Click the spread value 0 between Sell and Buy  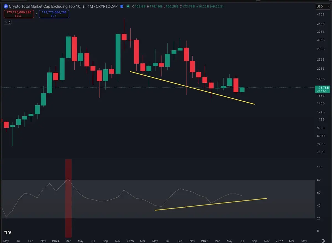[x=37, y=14]
